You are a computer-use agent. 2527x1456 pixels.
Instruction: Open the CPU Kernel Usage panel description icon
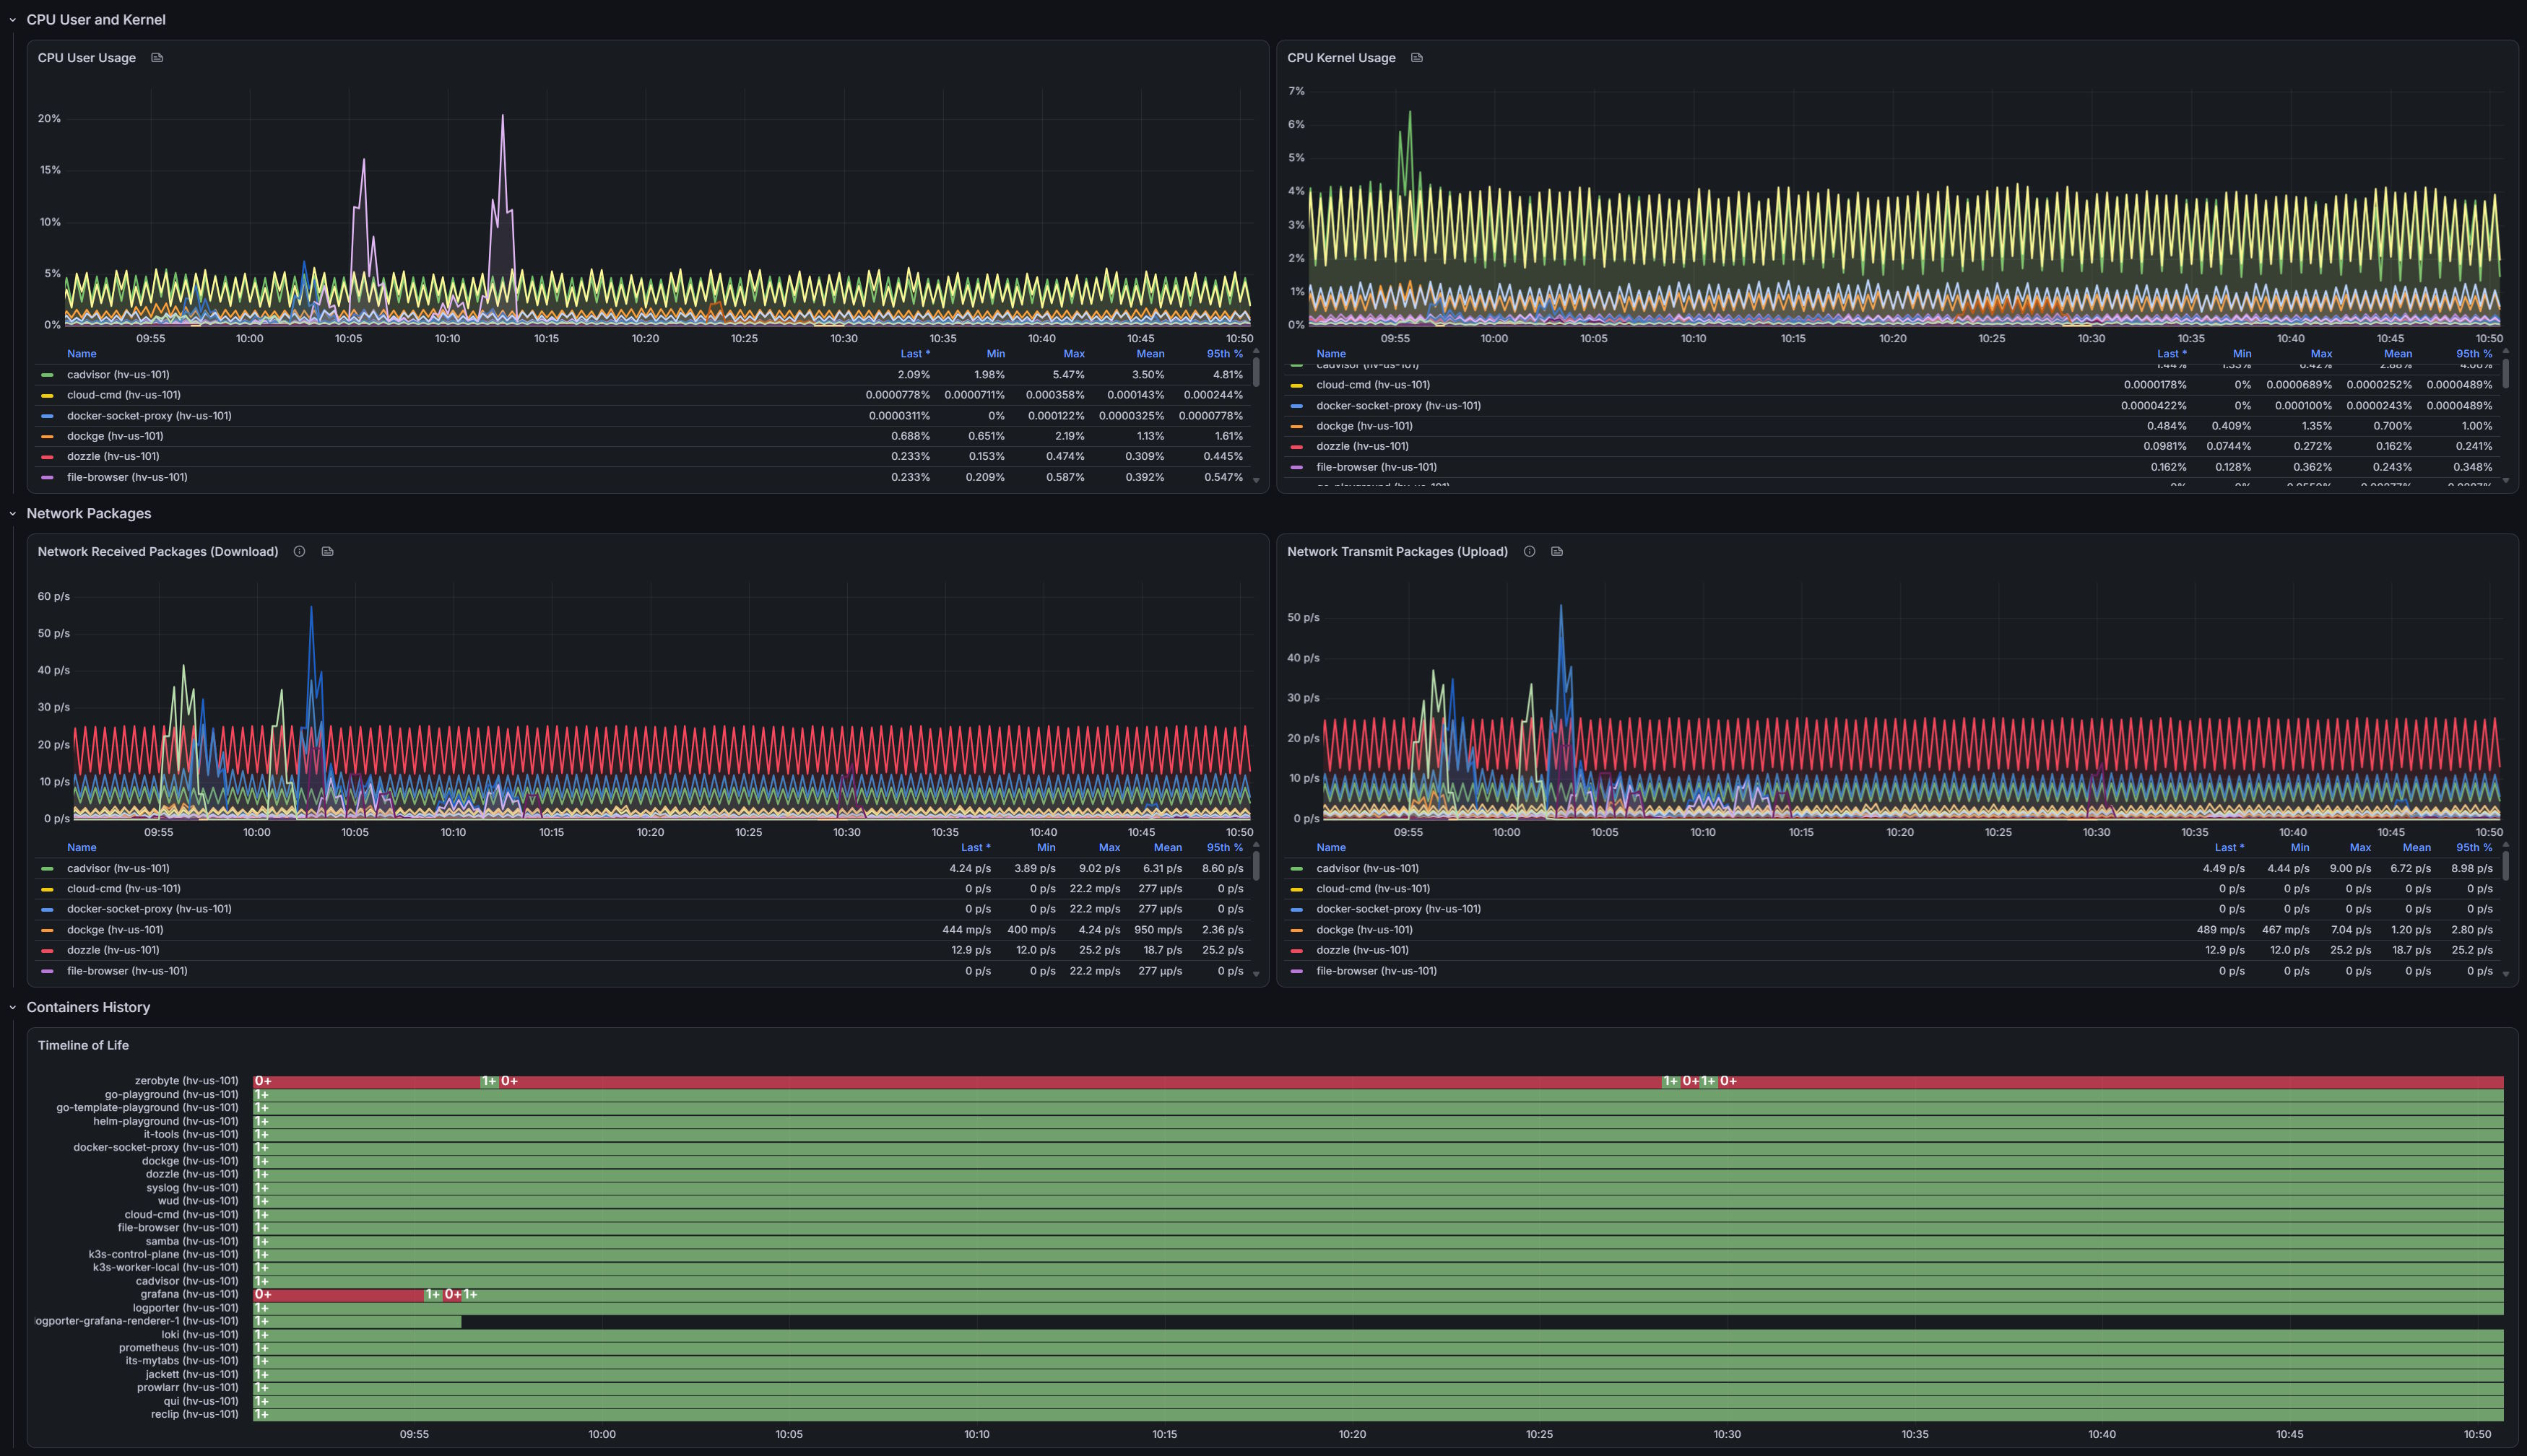1416,58
